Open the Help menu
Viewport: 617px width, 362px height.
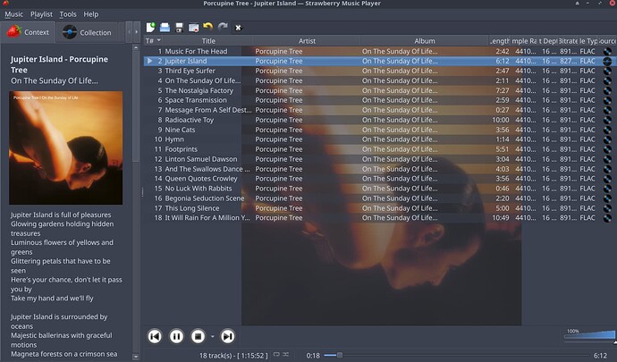coord(91,14)
